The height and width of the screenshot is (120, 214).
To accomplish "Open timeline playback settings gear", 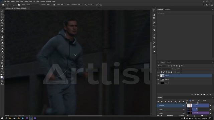I will click(176, 101).
